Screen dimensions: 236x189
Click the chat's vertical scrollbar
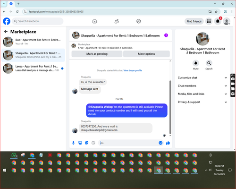pos(170,107)
